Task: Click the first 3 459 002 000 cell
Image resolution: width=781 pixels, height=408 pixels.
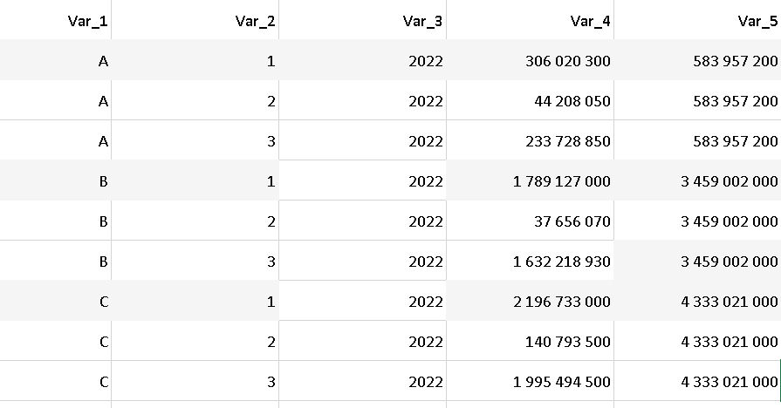Action: (x=729, y=181)
